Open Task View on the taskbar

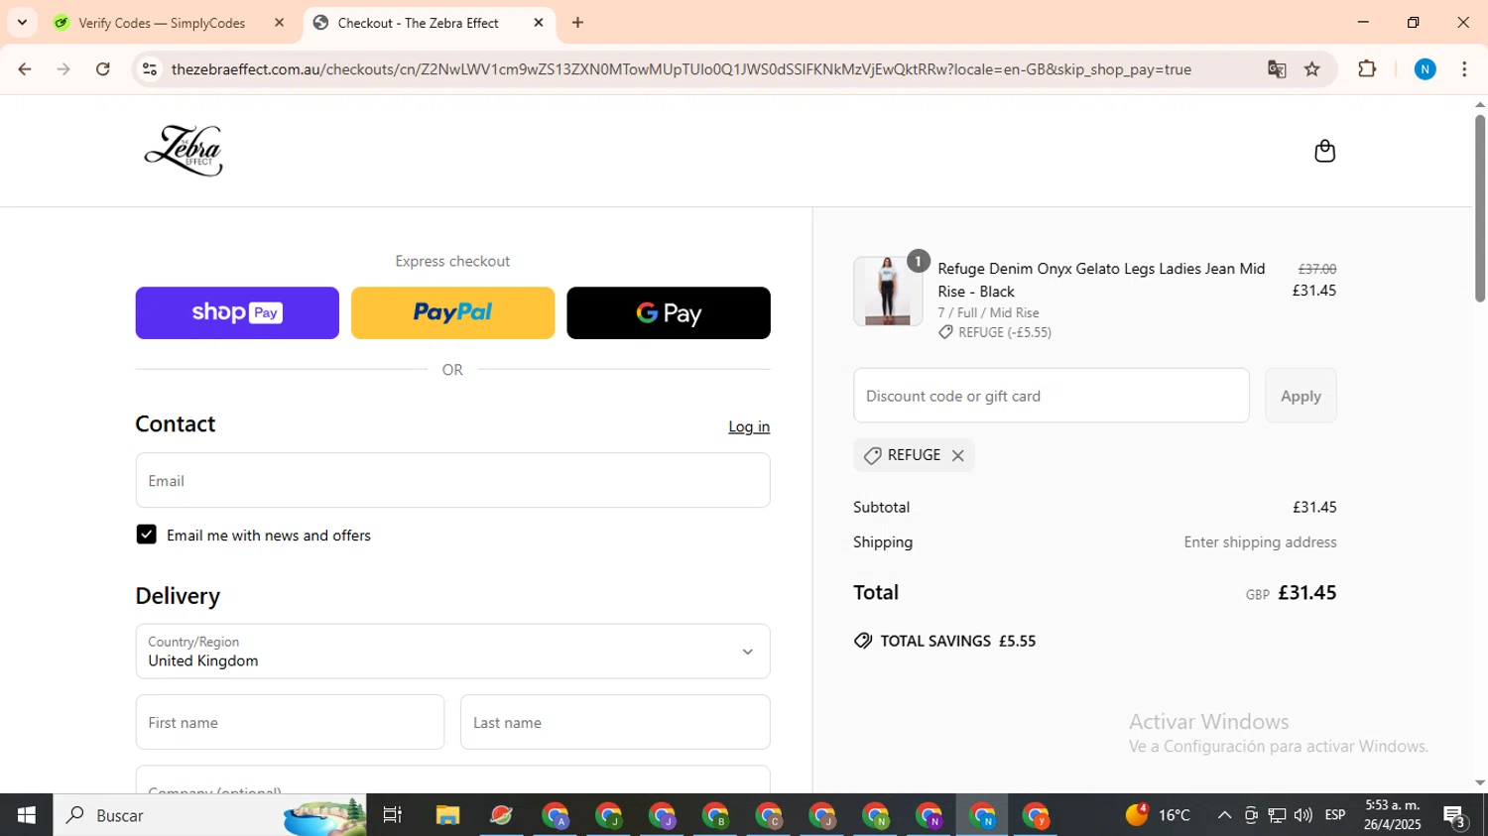(x=393, y=815)
